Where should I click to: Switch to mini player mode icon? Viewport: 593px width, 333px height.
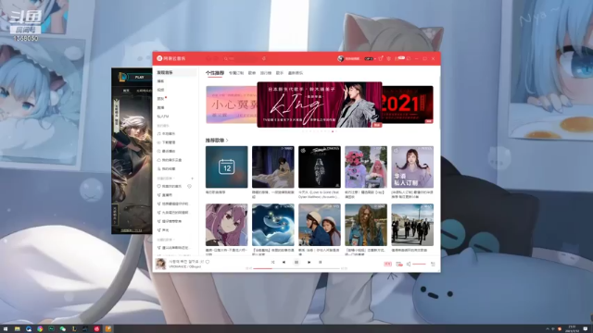coord(409,58)
